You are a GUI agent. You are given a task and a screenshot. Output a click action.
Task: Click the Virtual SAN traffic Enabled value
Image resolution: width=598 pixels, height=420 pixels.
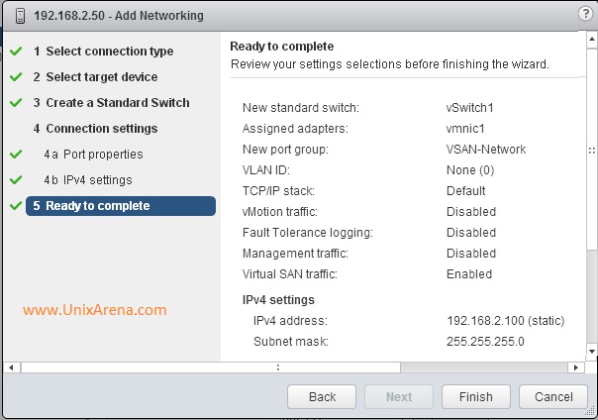pos(469,274)
